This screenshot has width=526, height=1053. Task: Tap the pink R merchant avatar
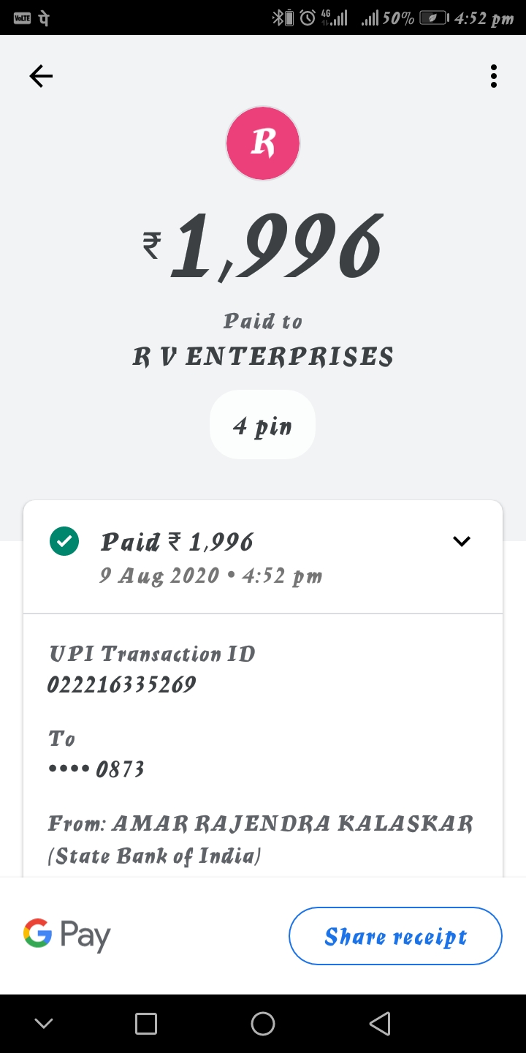pos(263,143)
